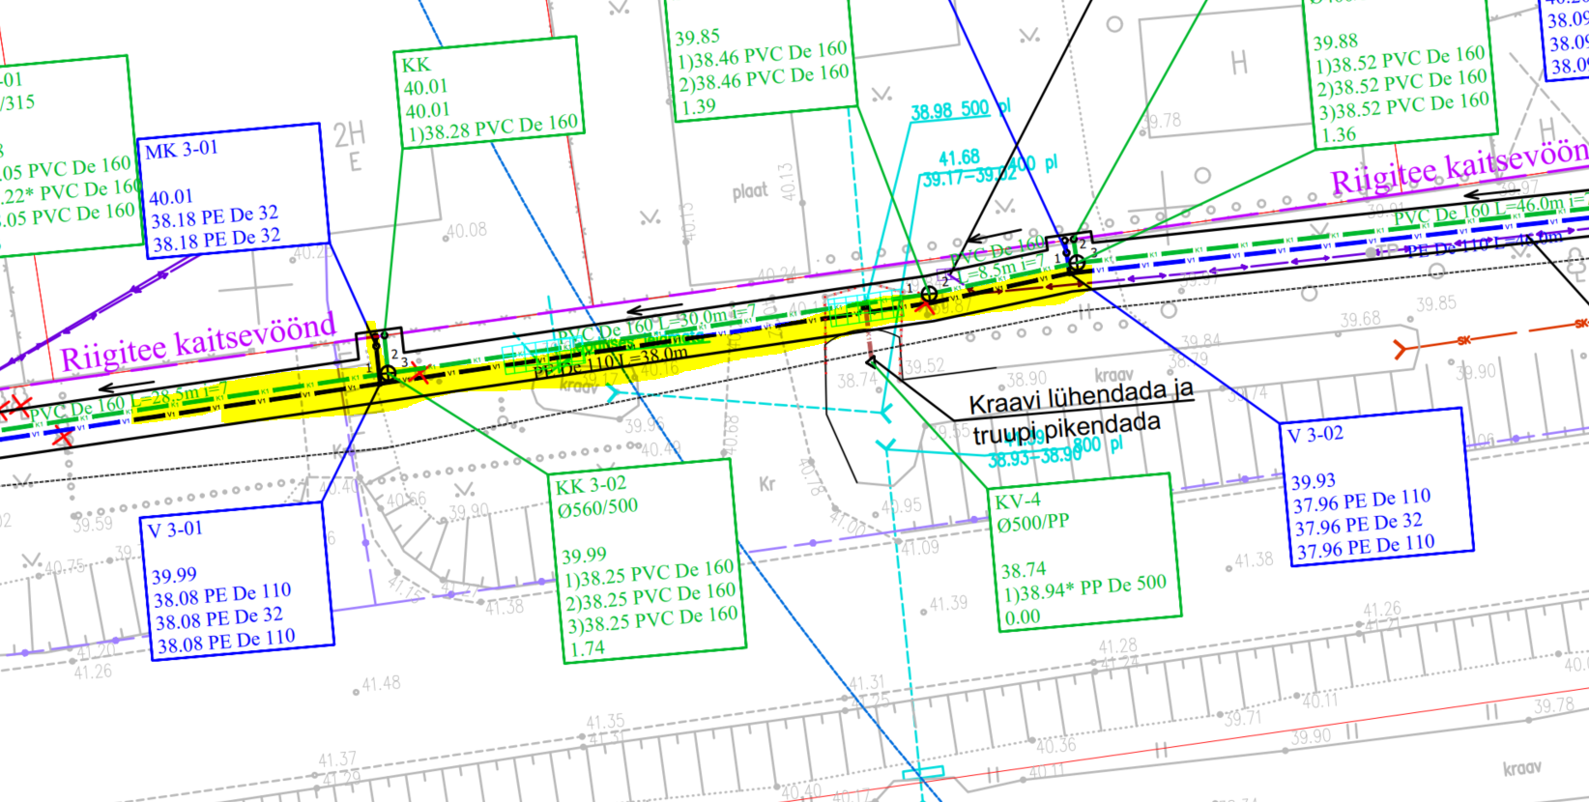Click the KV-4 label heading
The height and width of the screenshot is (802, 1589).
1019,501
